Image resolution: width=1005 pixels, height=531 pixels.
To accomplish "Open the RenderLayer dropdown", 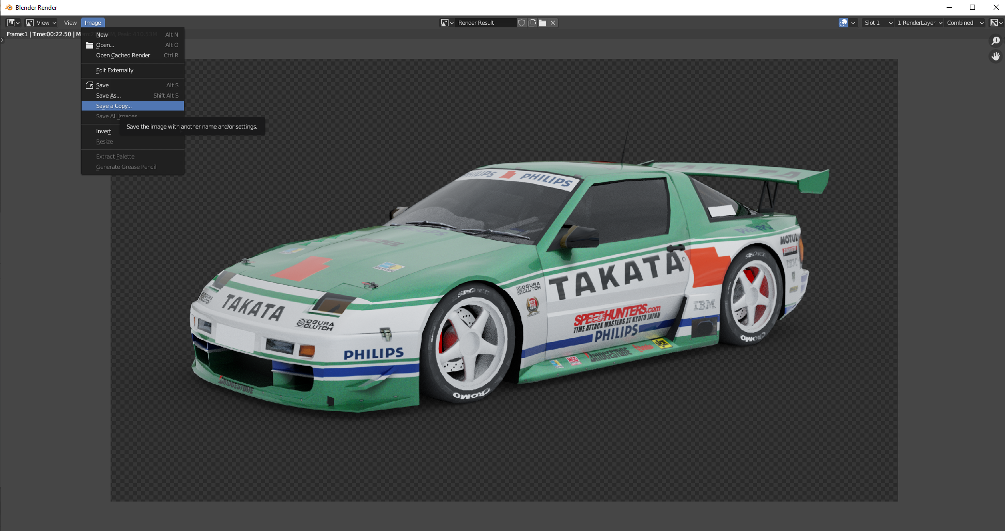I will pos(919,23).
